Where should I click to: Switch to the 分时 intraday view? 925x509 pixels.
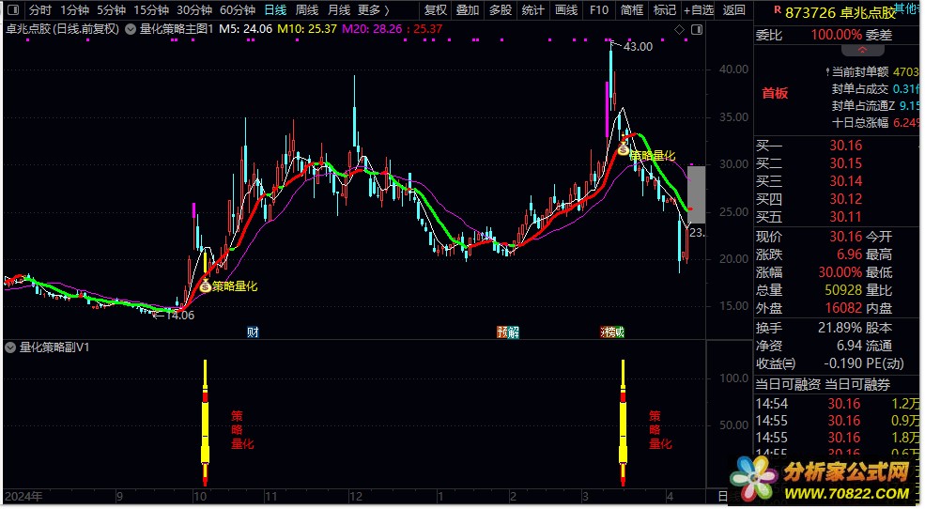tap(40, 10)
